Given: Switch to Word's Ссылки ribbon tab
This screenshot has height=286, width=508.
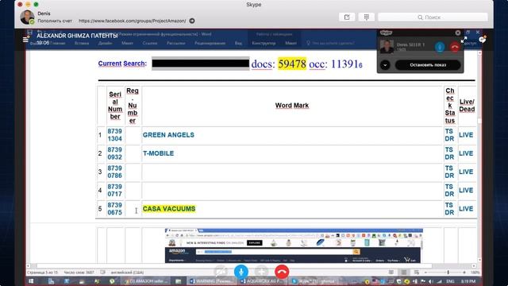Looking at the screenshot, I should click(150, 43).
